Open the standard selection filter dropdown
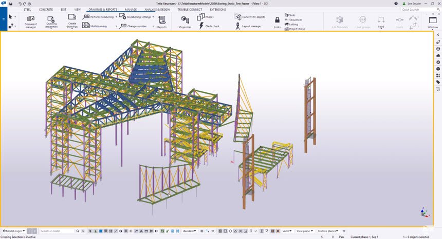442x239 pixels. [x=190, y=231]
